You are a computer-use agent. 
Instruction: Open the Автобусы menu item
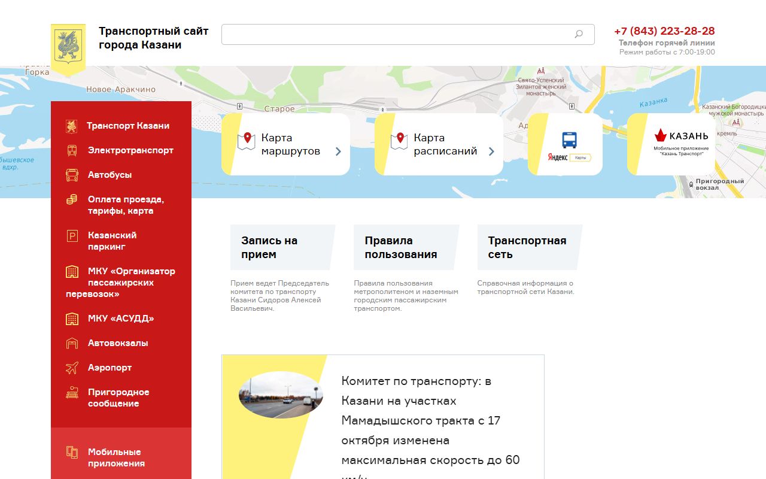click(110, 175)
